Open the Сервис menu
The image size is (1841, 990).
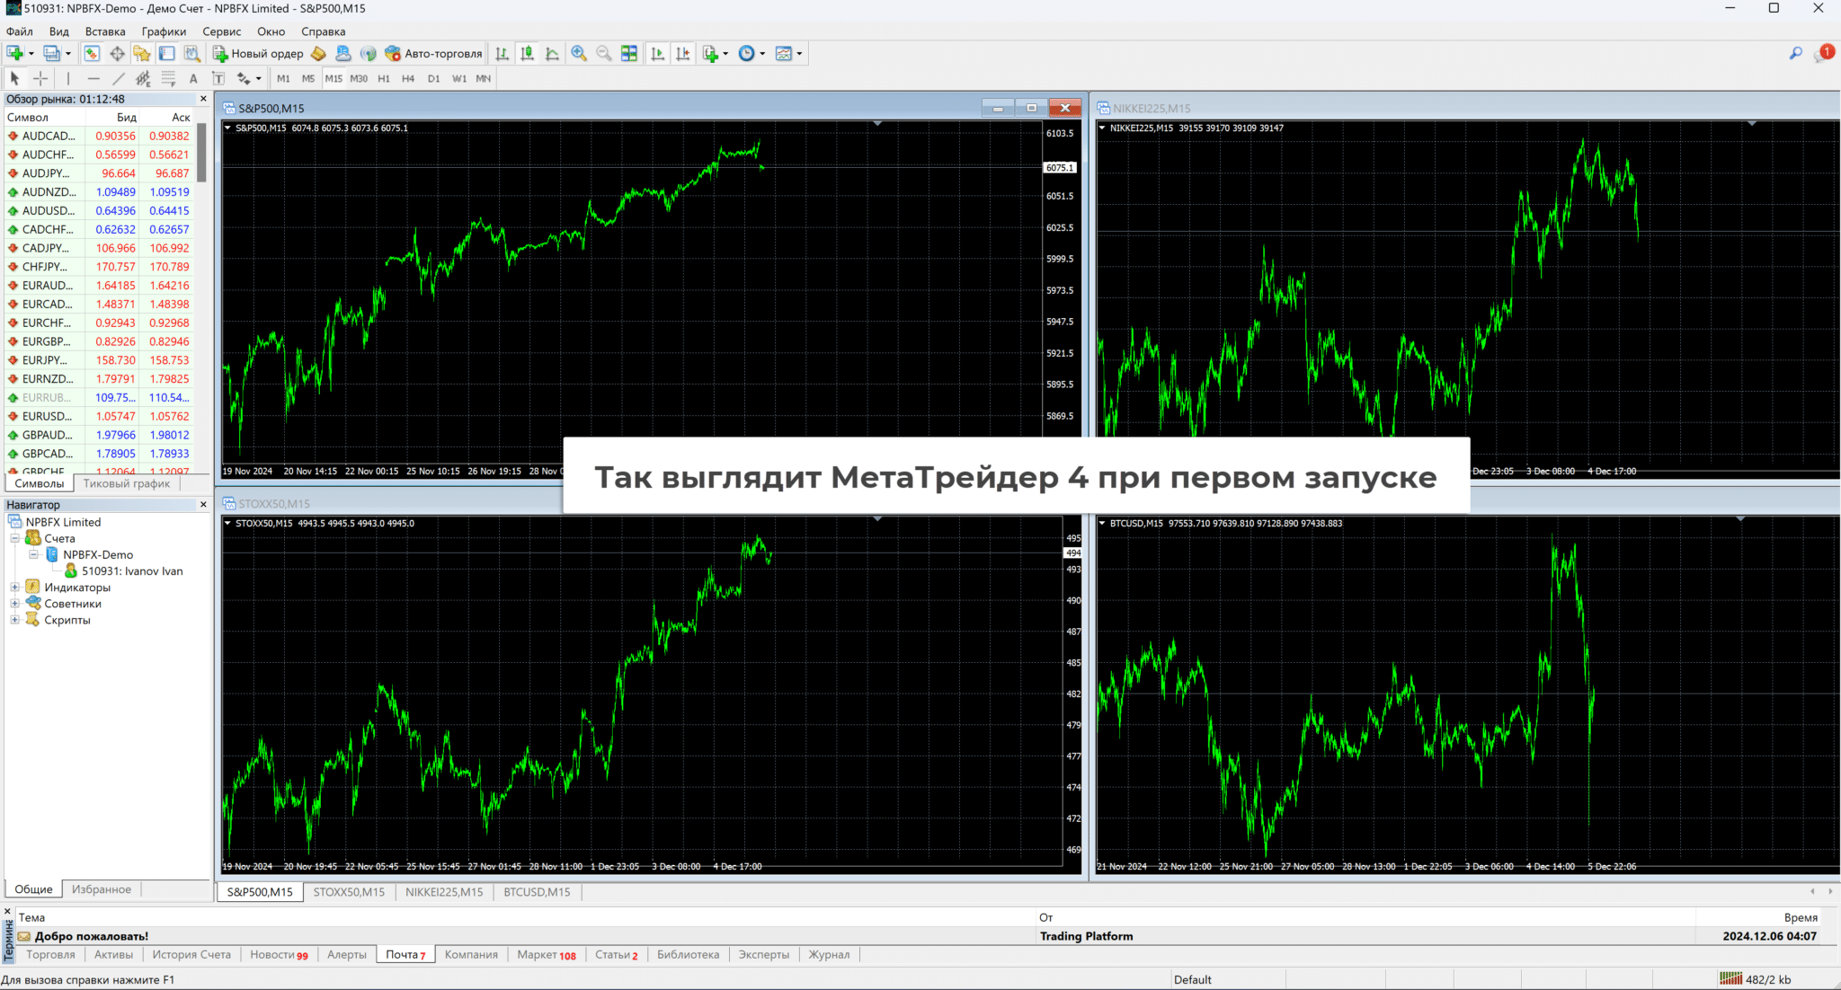pyautogui.click(x=221, y=31)
